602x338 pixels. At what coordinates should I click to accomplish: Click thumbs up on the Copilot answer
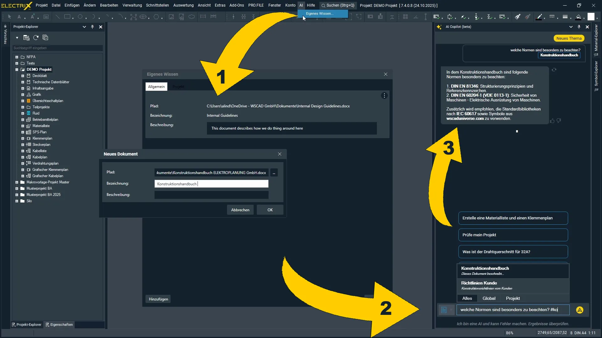(x=552, y=121)
